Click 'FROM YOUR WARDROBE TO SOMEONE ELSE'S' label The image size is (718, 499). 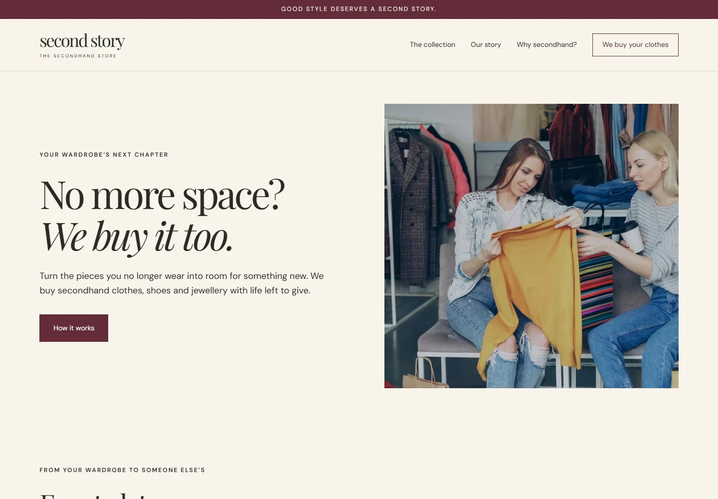(x=122, y=470)
